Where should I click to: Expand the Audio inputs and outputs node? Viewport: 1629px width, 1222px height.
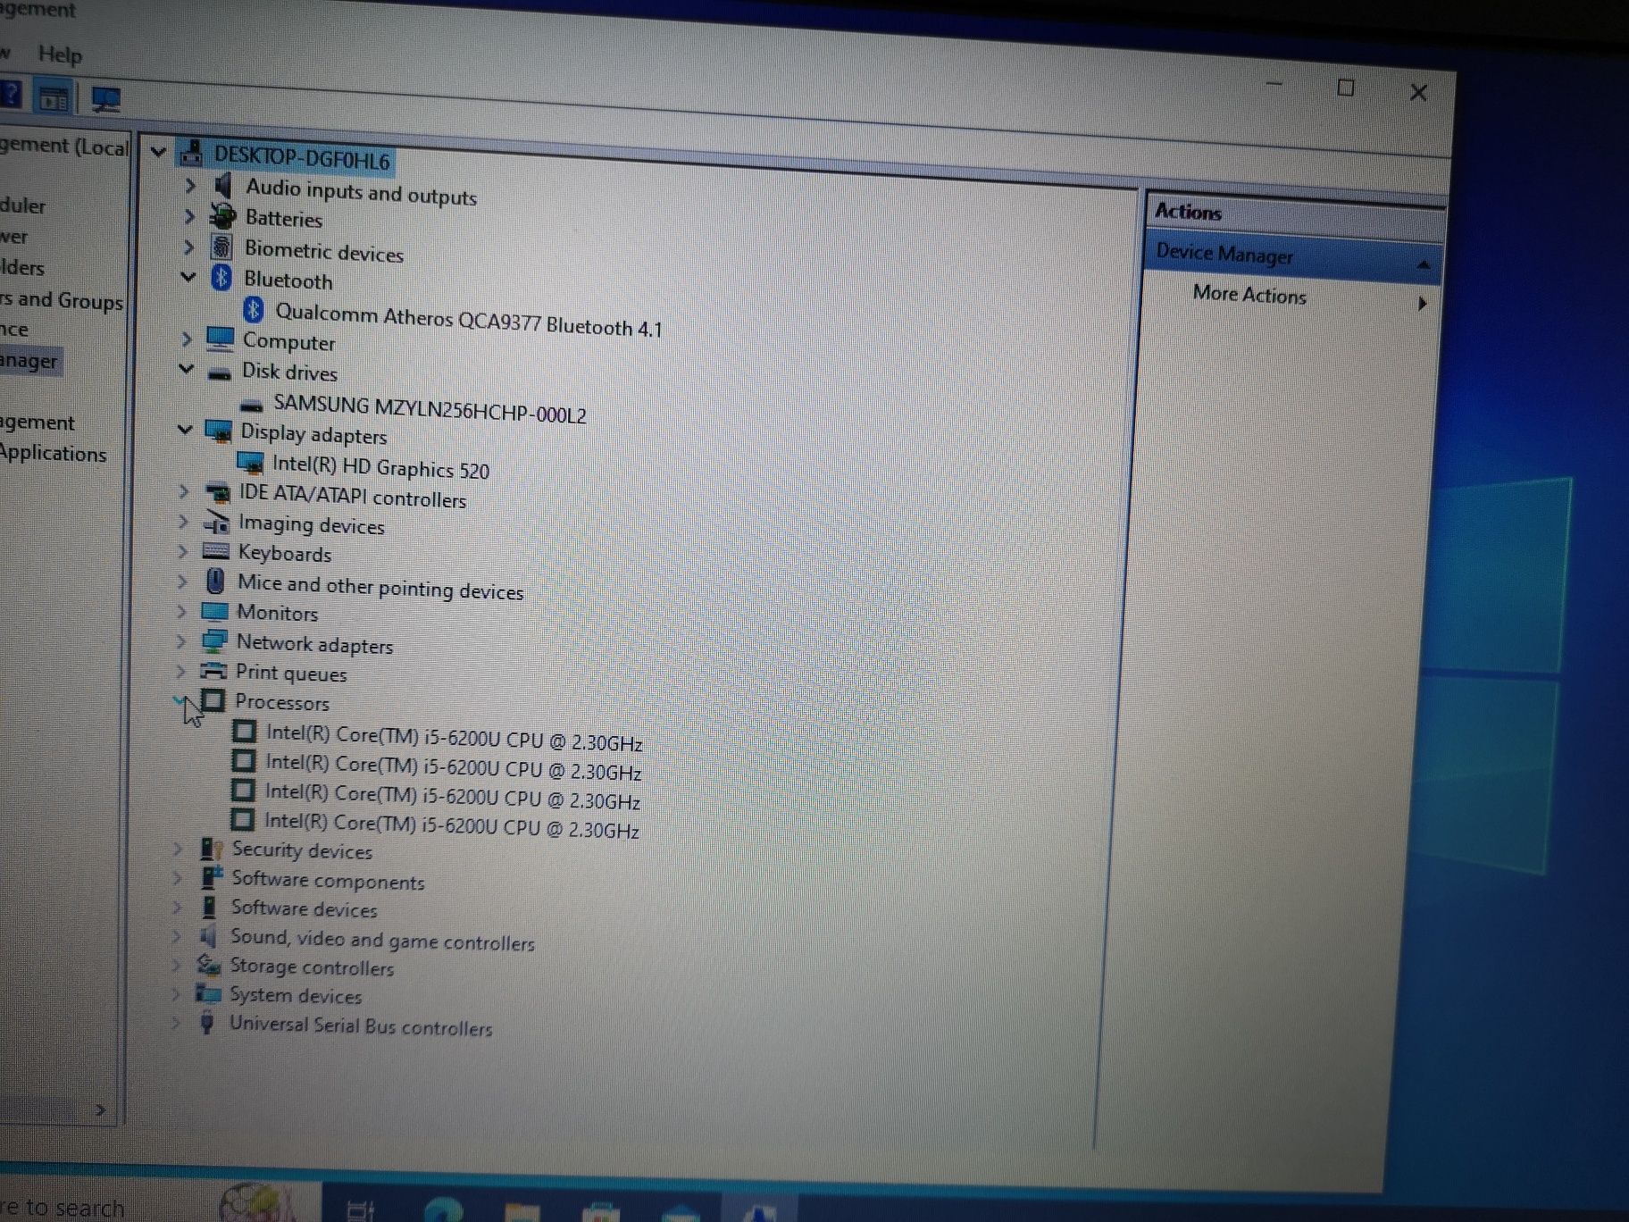[x=190, y=185]
